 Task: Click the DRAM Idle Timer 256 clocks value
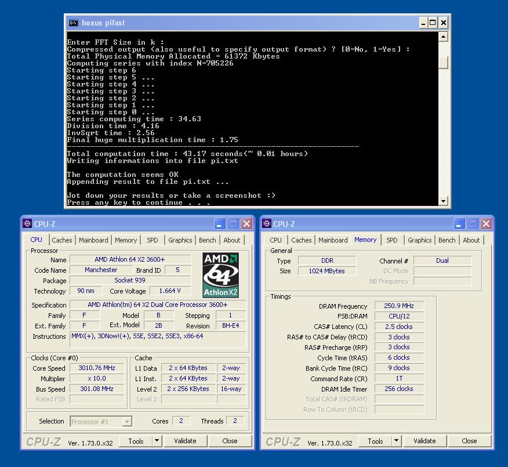pyautogui.click(x=399, y=389)
